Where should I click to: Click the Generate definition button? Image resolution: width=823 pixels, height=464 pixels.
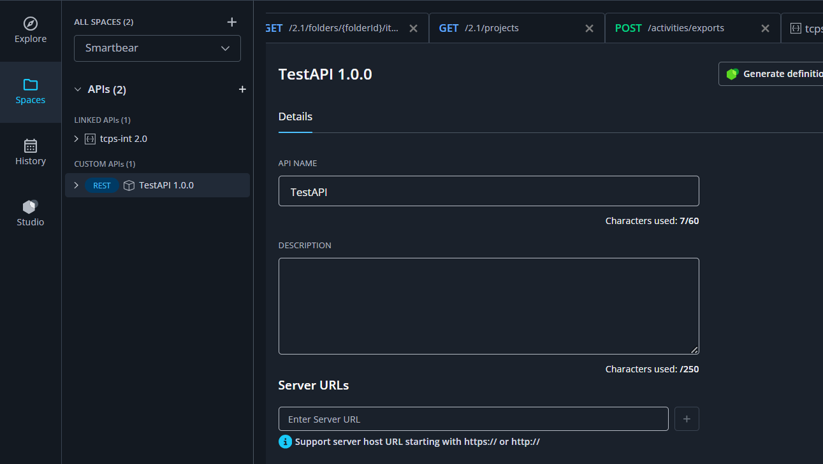[x=775, y=74]
